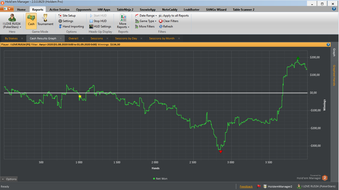Image resolution: width=339 pixels, height=190 pixels.
Task: Close the Overall report tab
Action: pyautogui.click(x=83, y=38)
